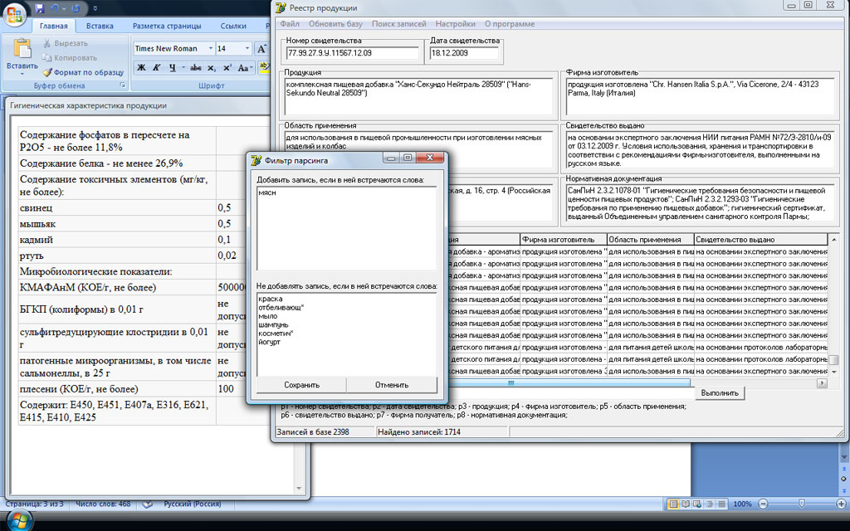Open the Clipboard (Буфер обмена) dialog launcher

[x=123, y=85]
